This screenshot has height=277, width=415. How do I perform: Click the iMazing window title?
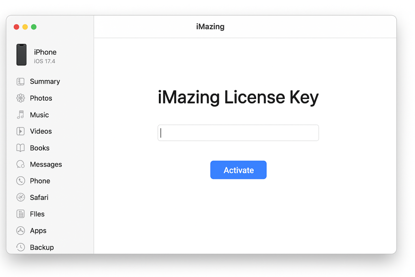210,27
